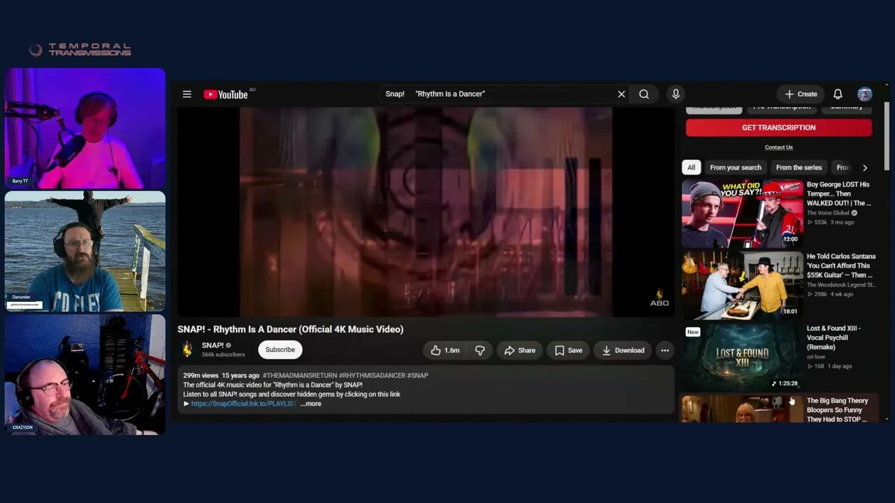Open the notifications bell
Screen dimensions: 895x503
(x=838, y=94)
